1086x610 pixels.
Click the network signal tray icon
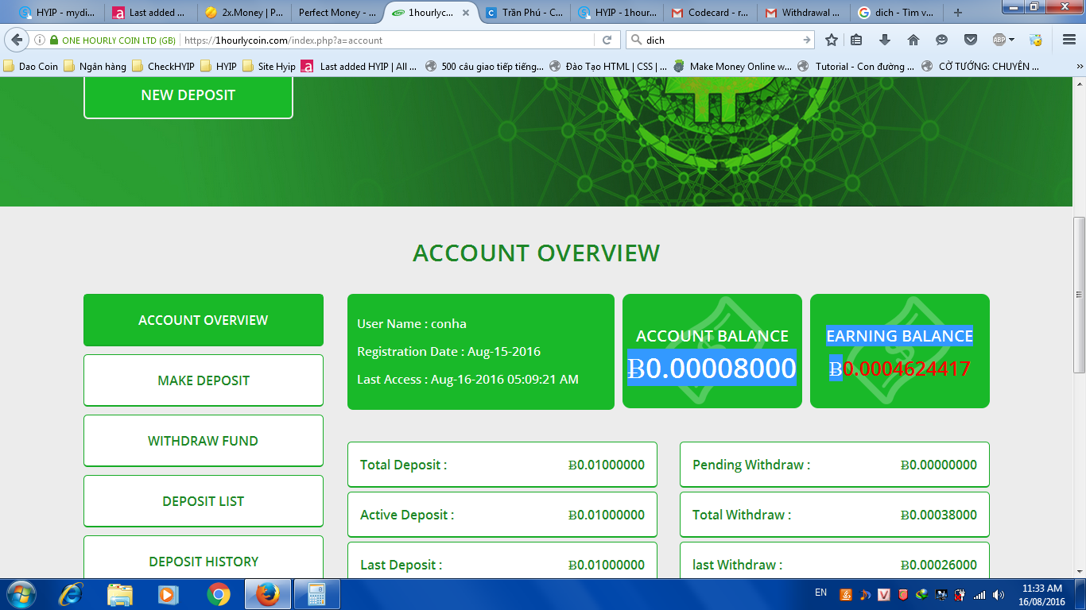979,594
